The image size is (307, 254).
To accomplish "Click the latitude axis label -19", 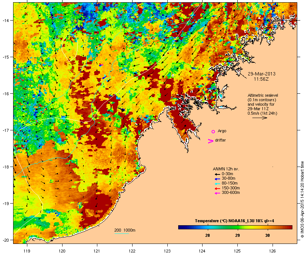I will [5, 204].
